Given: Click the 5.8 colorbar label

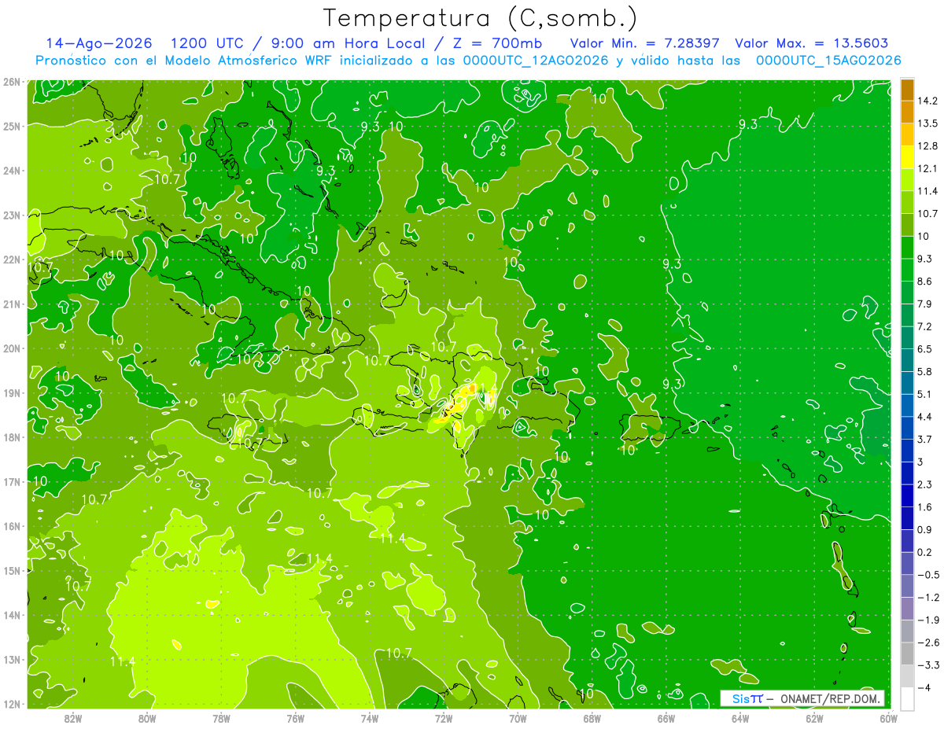Looking at the screenshot, I should (x=924, y=372).
